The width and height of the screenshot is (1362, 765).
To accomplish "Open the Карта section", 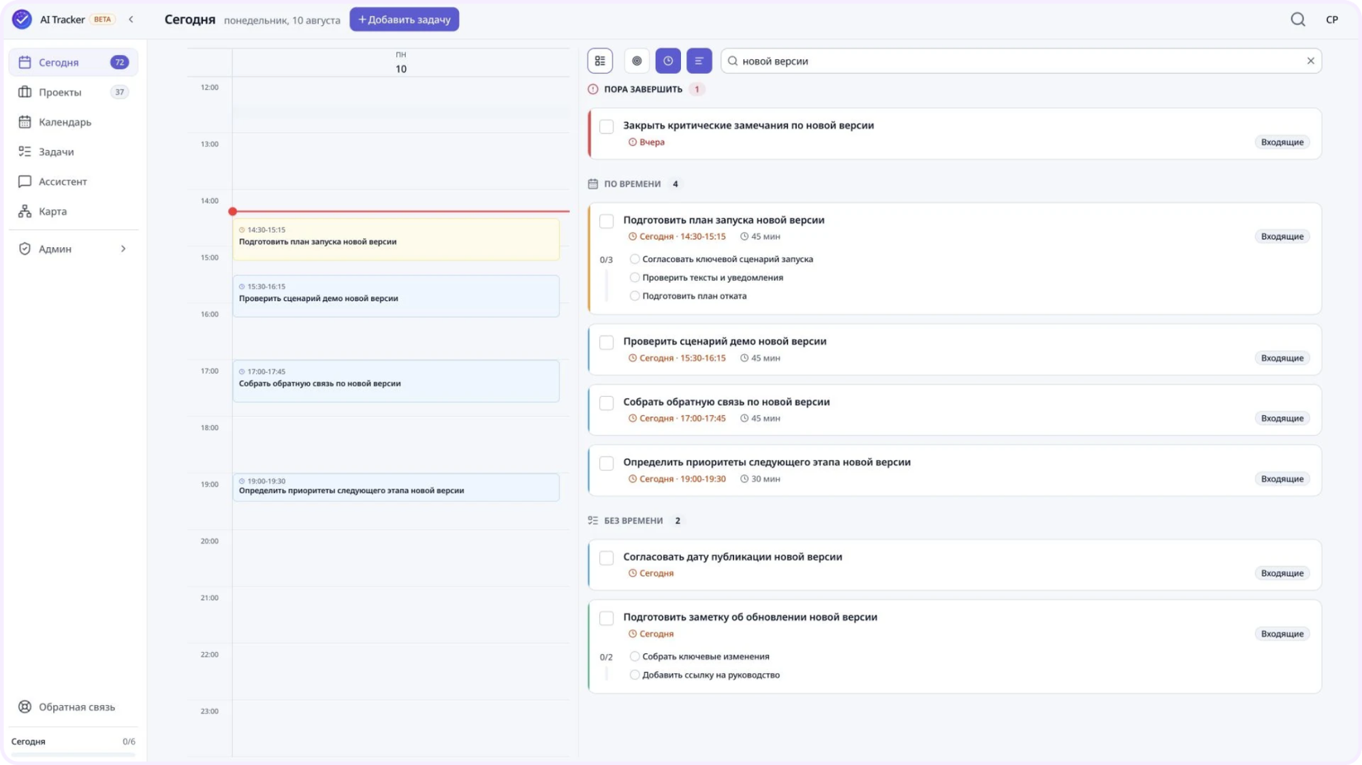I will (x=74, y=211).
